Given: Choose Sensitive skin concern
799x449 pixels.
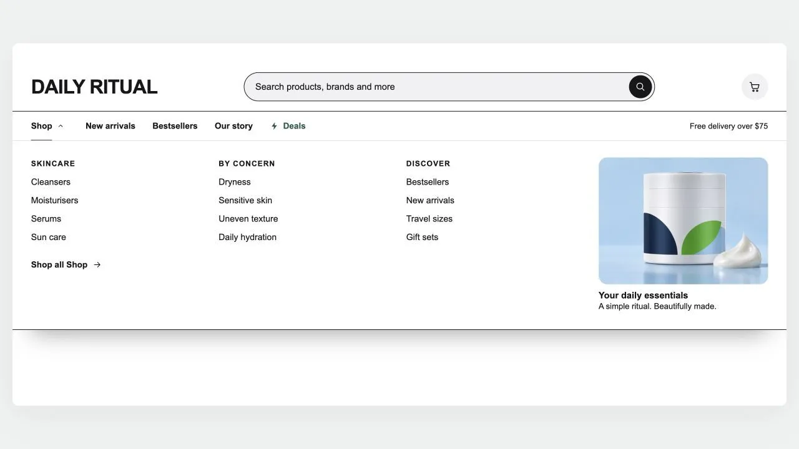Looking at the screenshot, I should [245, 200].
